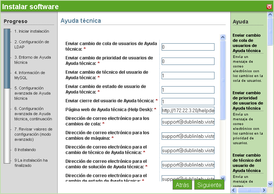Screen dimensions: 274x194
Task: Click the Siguiente button
Action: (x=209, y=185)
